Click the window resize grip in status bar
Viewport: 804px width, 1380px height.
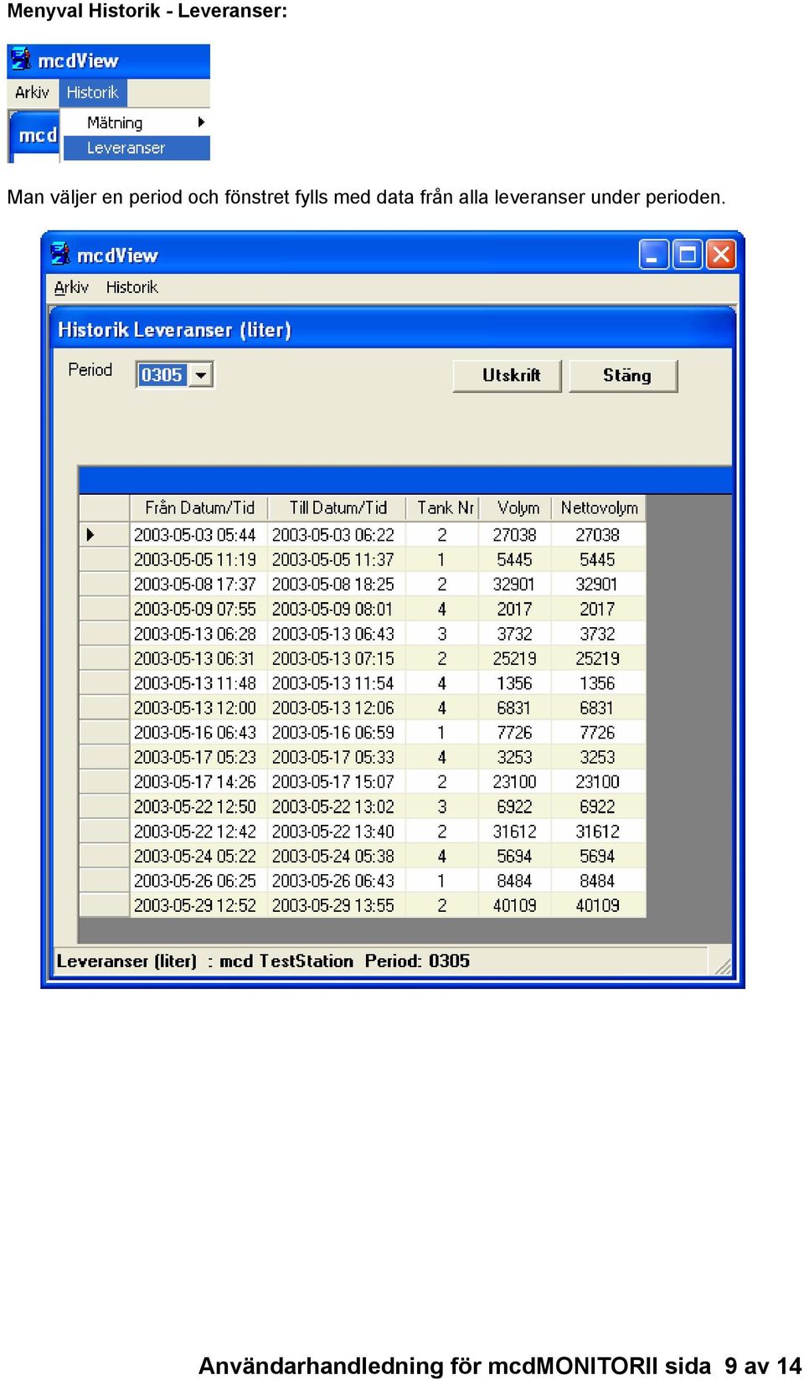click(x=722, y=965)
